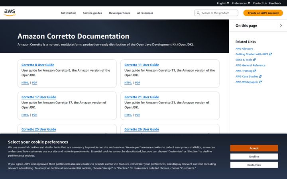Image resolution: width=287 pixels, height=179 pixels.
Task: Open HTML version of Corretto 17 guide
Action: click(x=25, y=115)
